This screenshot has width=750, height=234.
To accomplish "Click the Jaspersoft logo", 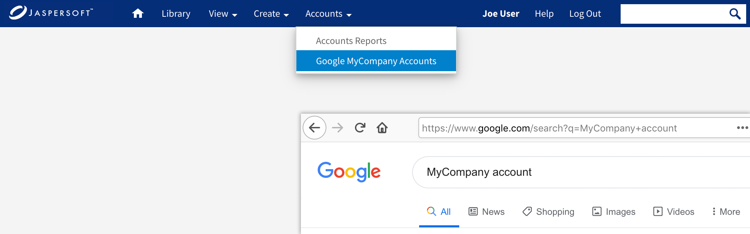I will 51,13.
